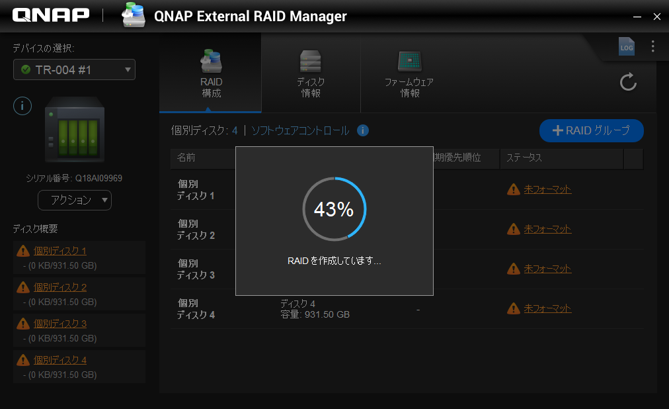Click the TR-004 device thumbnail image
Viewport: 669px width, 409px height.
[x=74, y=130]
